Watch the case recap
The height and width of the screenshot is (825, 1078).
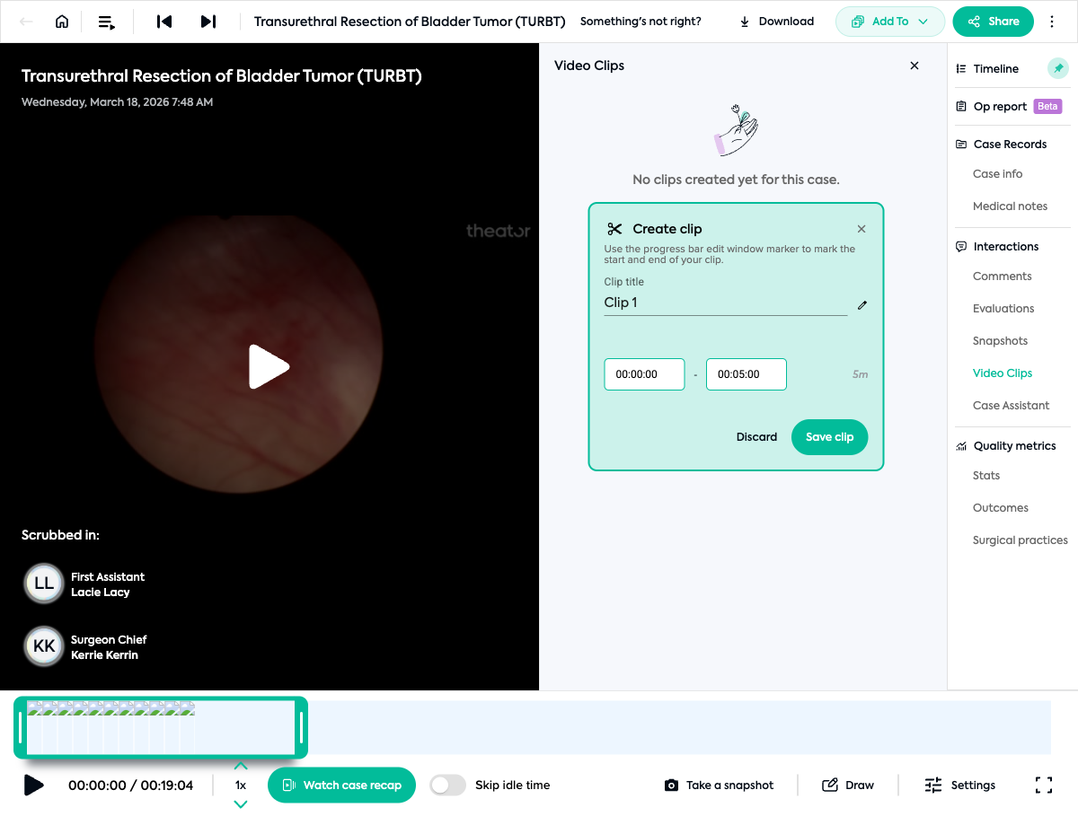tap(341, 785)
